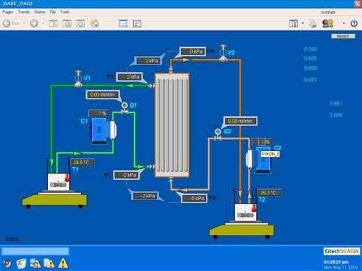Click the Forward navigation arrow
The height and width of the screenshot is (271, 362).
(34, 24)
